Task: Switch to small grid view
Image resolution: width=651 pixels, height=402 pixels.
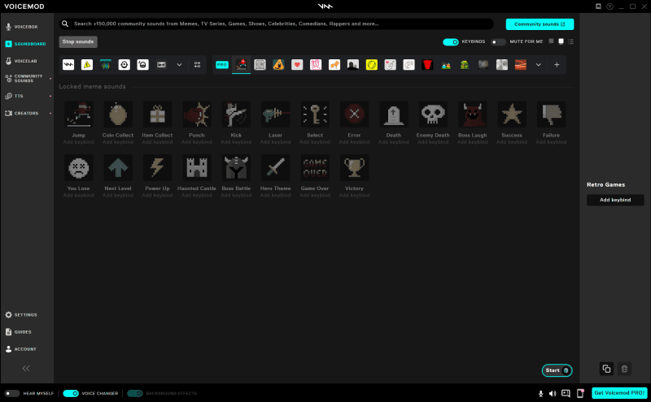Action: tap(552, 41)
